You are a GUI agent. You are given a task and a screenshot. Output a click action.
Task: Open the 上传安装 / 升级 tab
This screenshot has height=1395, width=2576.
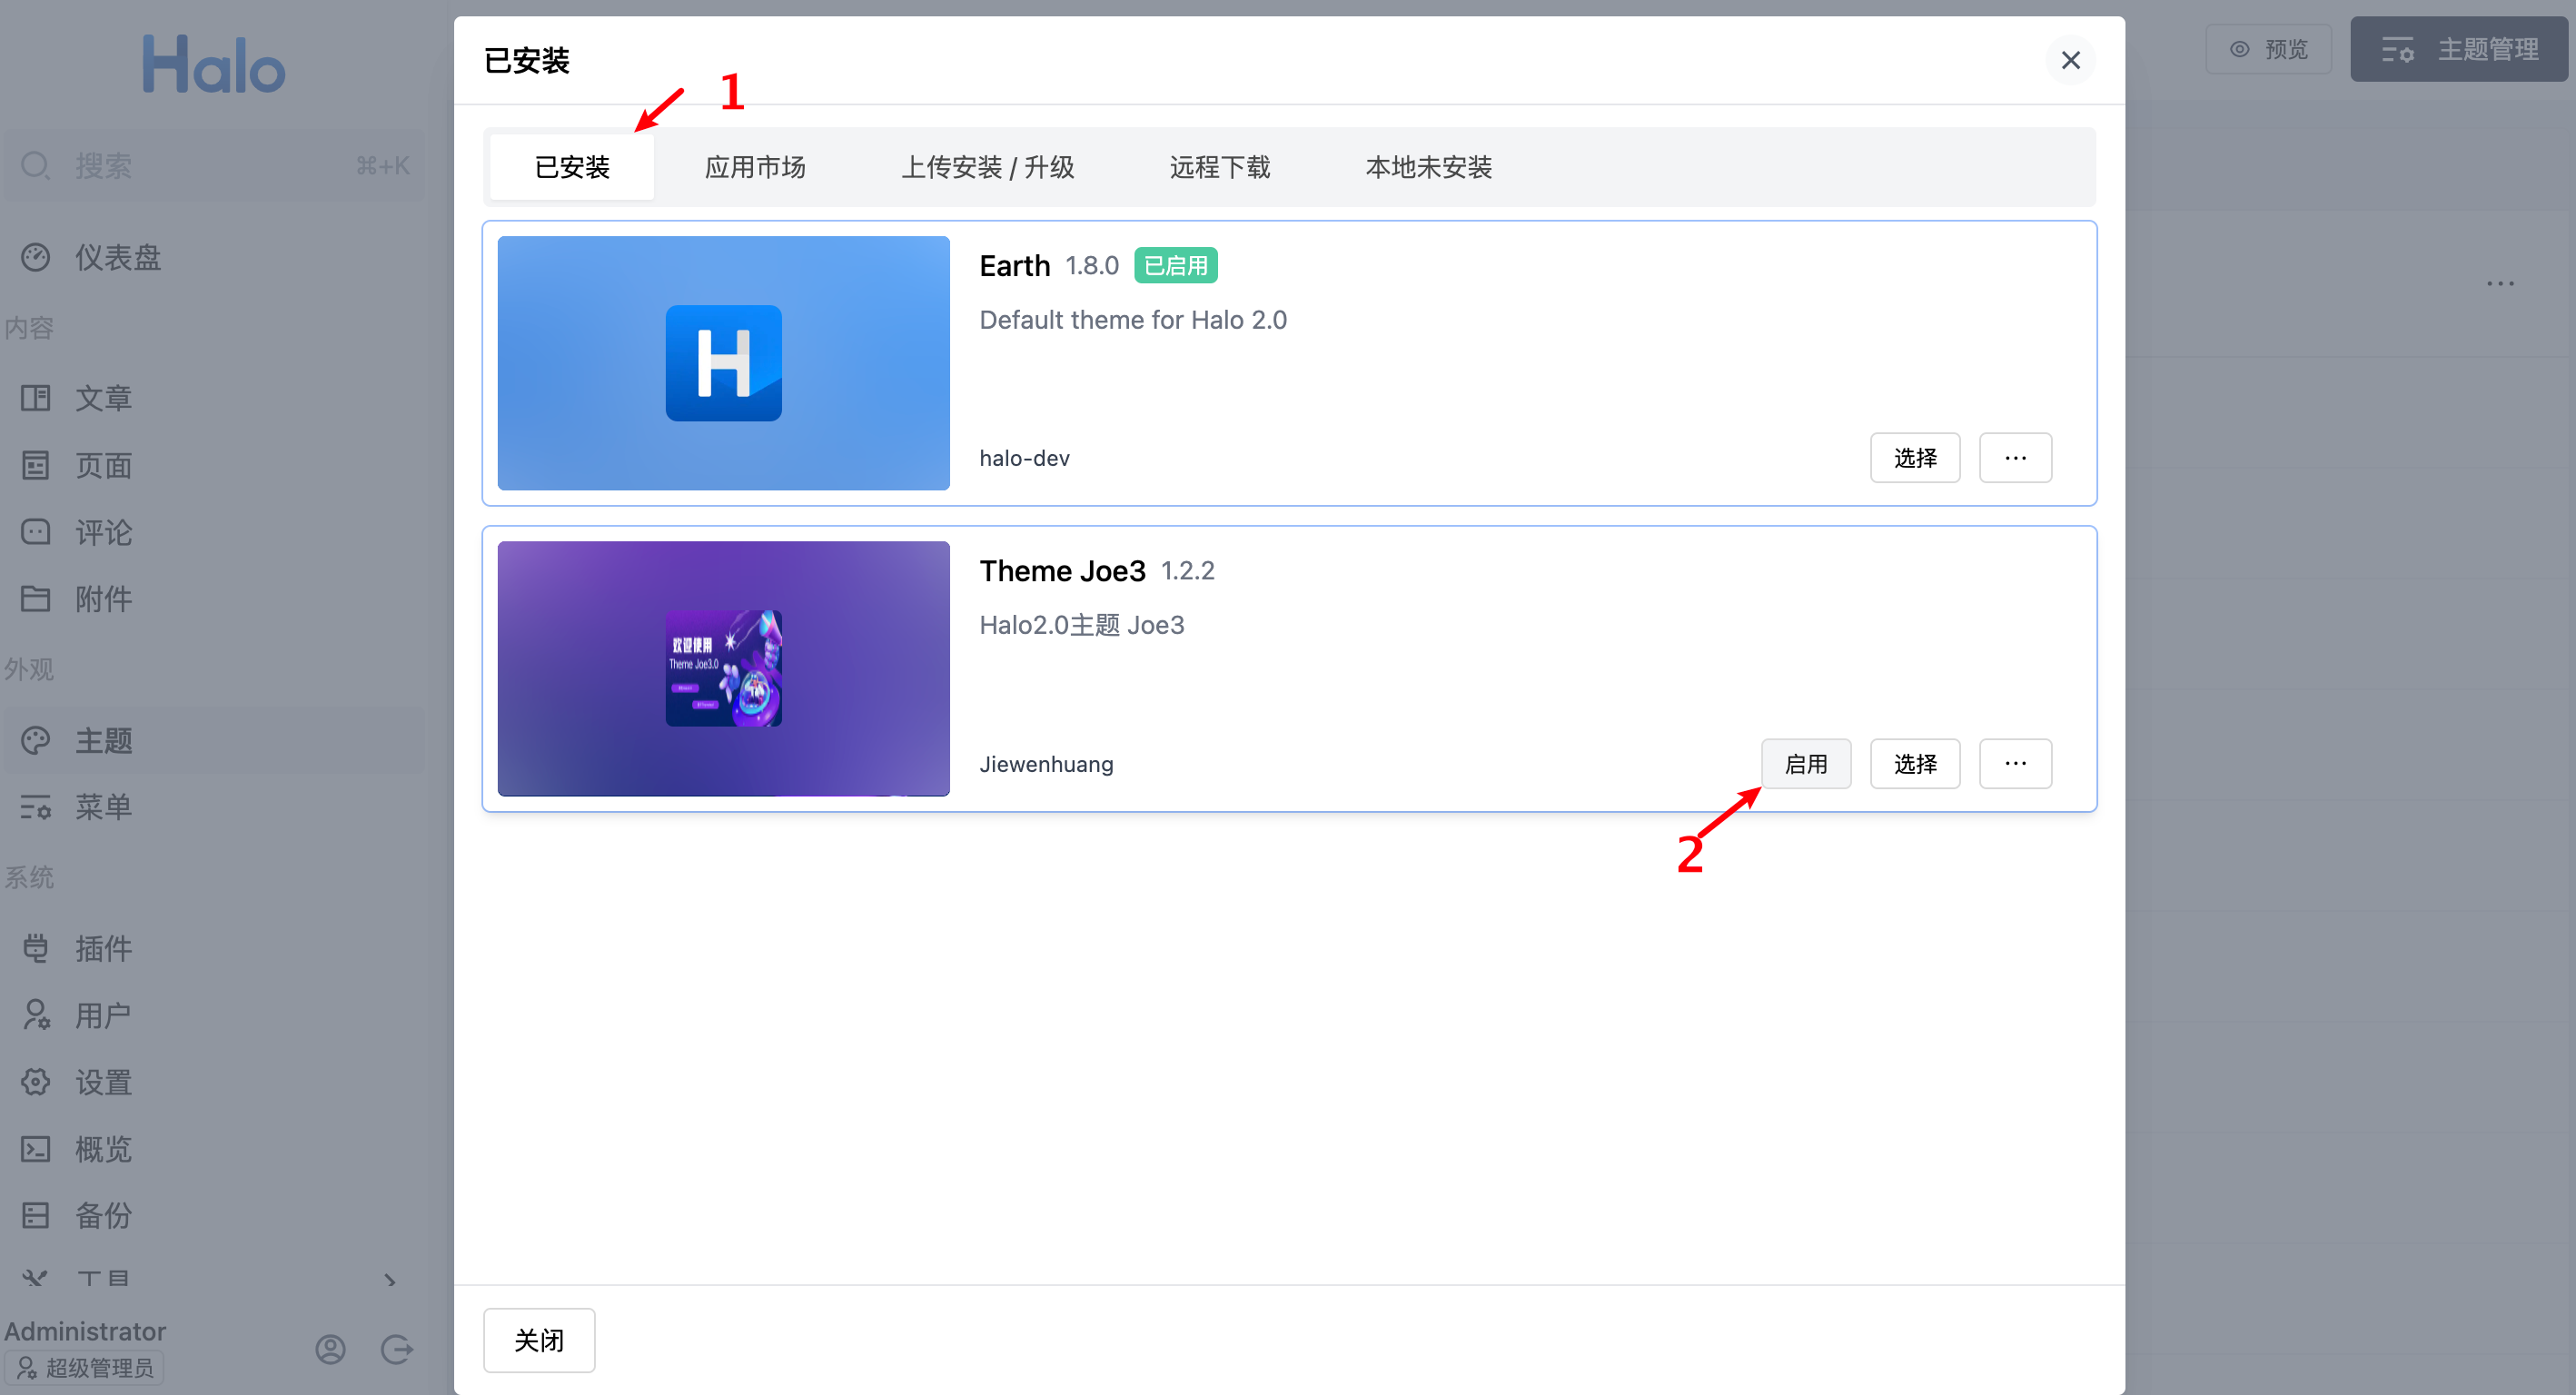pos(987,166)
